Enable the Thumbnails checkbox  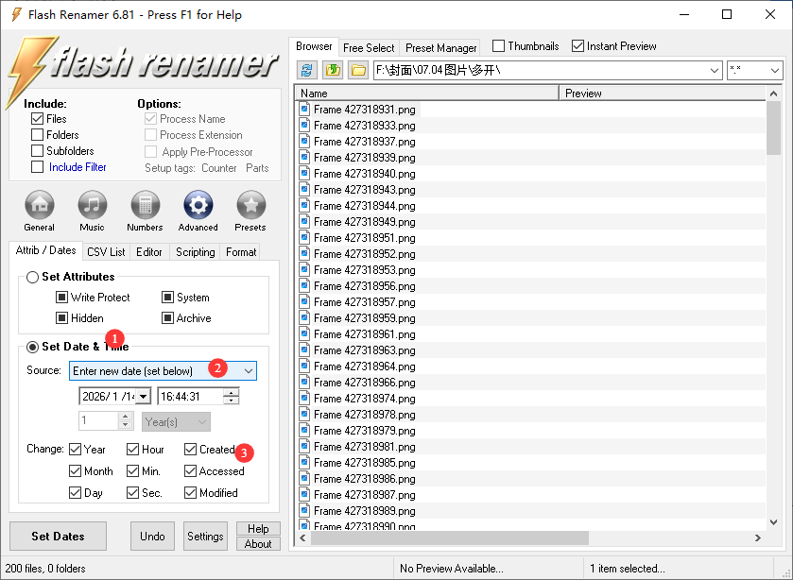click(498, 46)
